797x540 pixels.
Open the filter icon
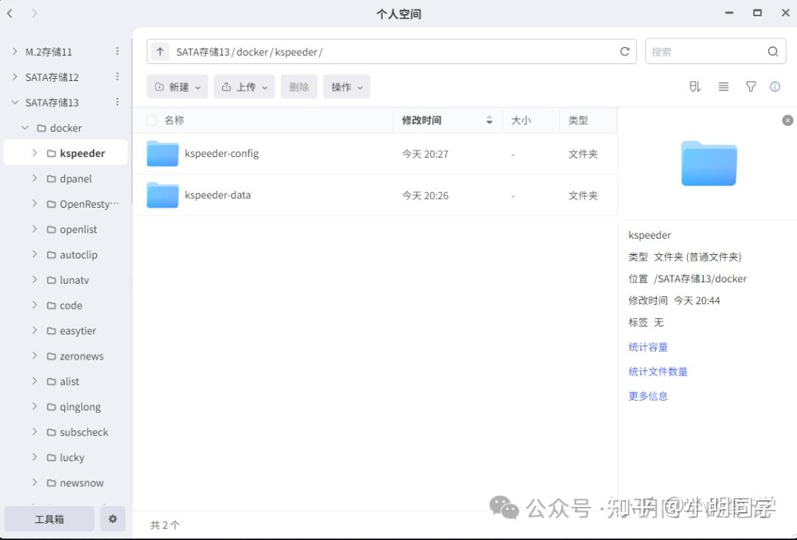(x=751, y=86)
